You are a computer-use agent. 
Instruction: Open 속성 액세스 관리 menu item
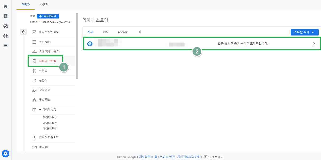49,51
